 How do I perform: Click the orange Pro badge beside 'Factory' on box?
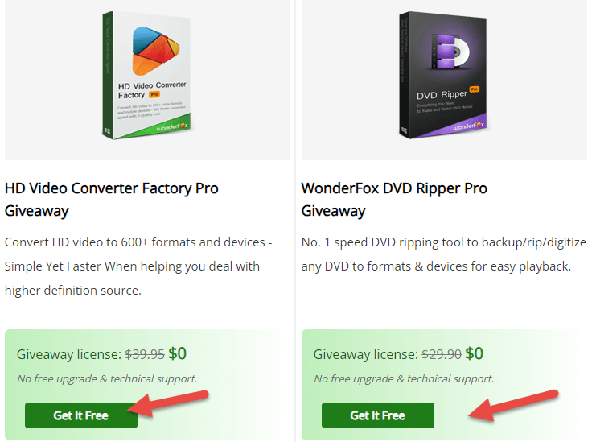pyautogui.click(x=154, y=94)
